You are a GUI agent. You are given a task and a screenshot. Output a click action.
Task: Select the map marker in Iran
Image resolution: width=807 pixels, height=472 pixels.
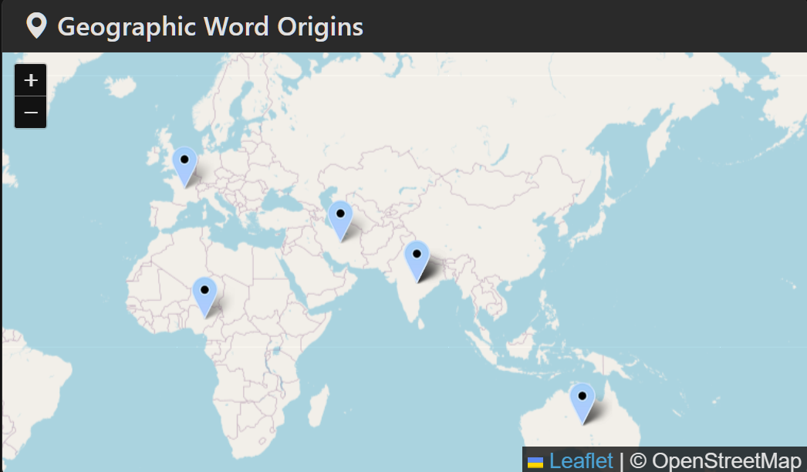tap(340, 221)
